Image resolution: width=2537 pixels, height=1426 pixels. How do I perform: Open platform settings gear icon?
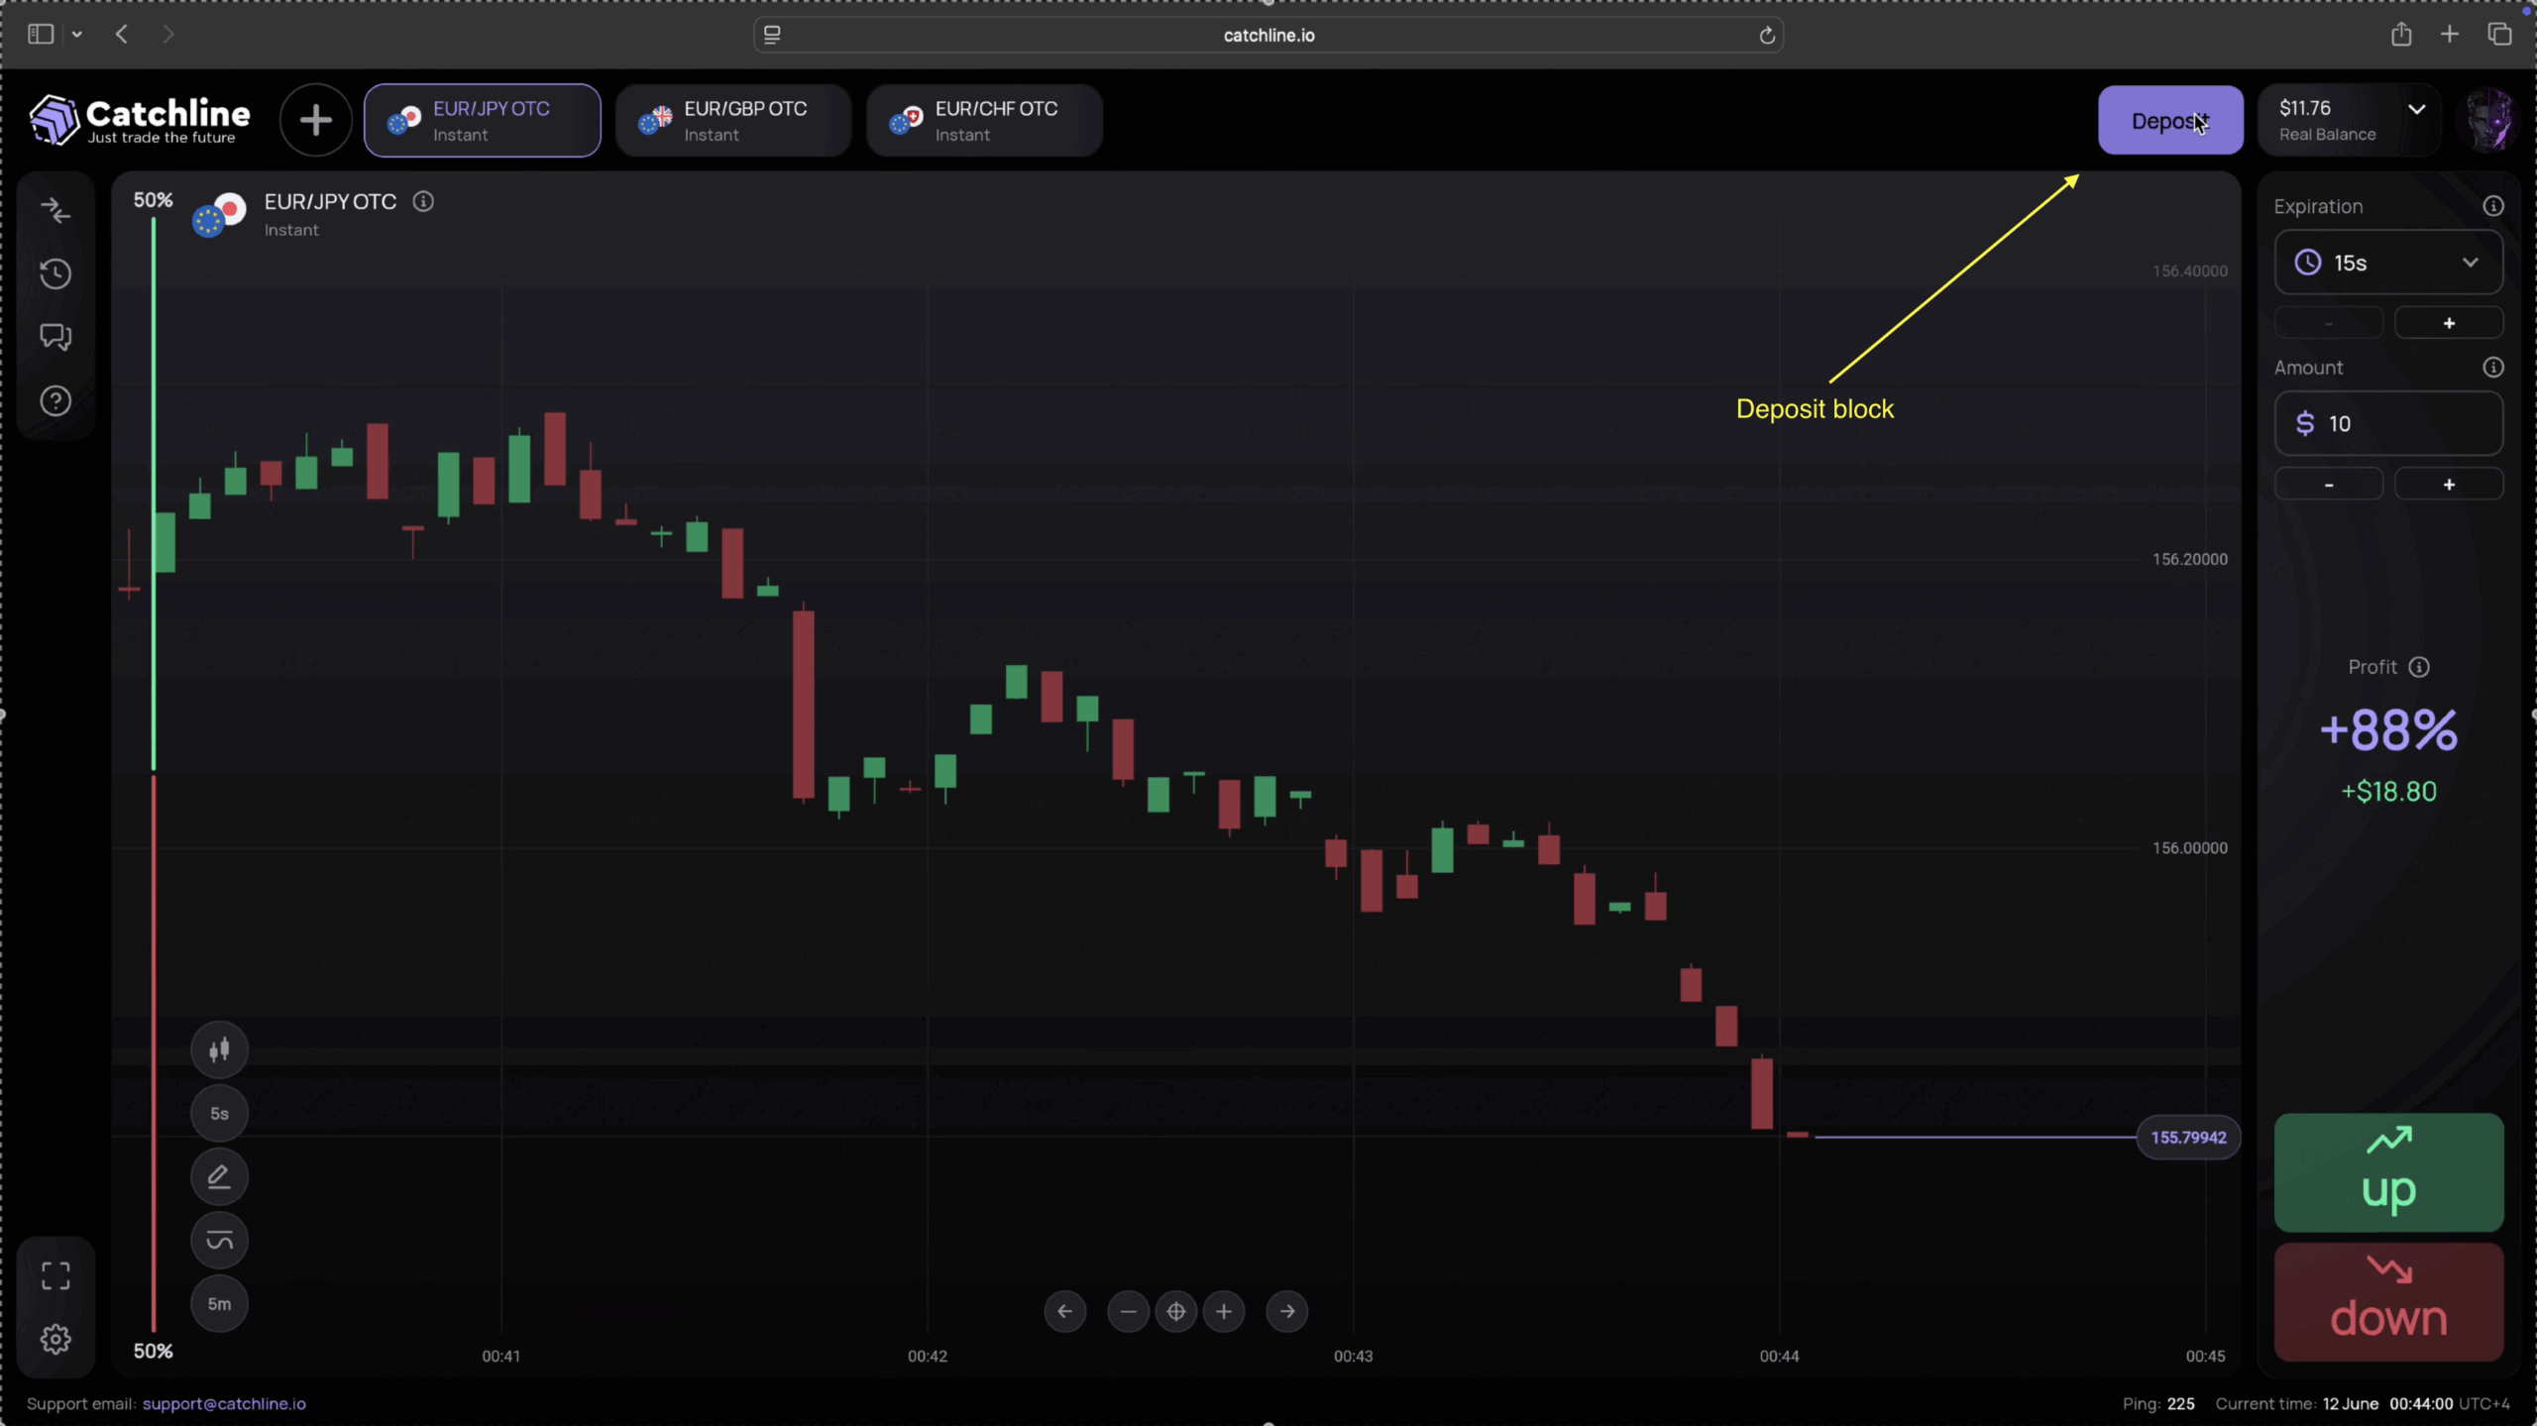55,1340
